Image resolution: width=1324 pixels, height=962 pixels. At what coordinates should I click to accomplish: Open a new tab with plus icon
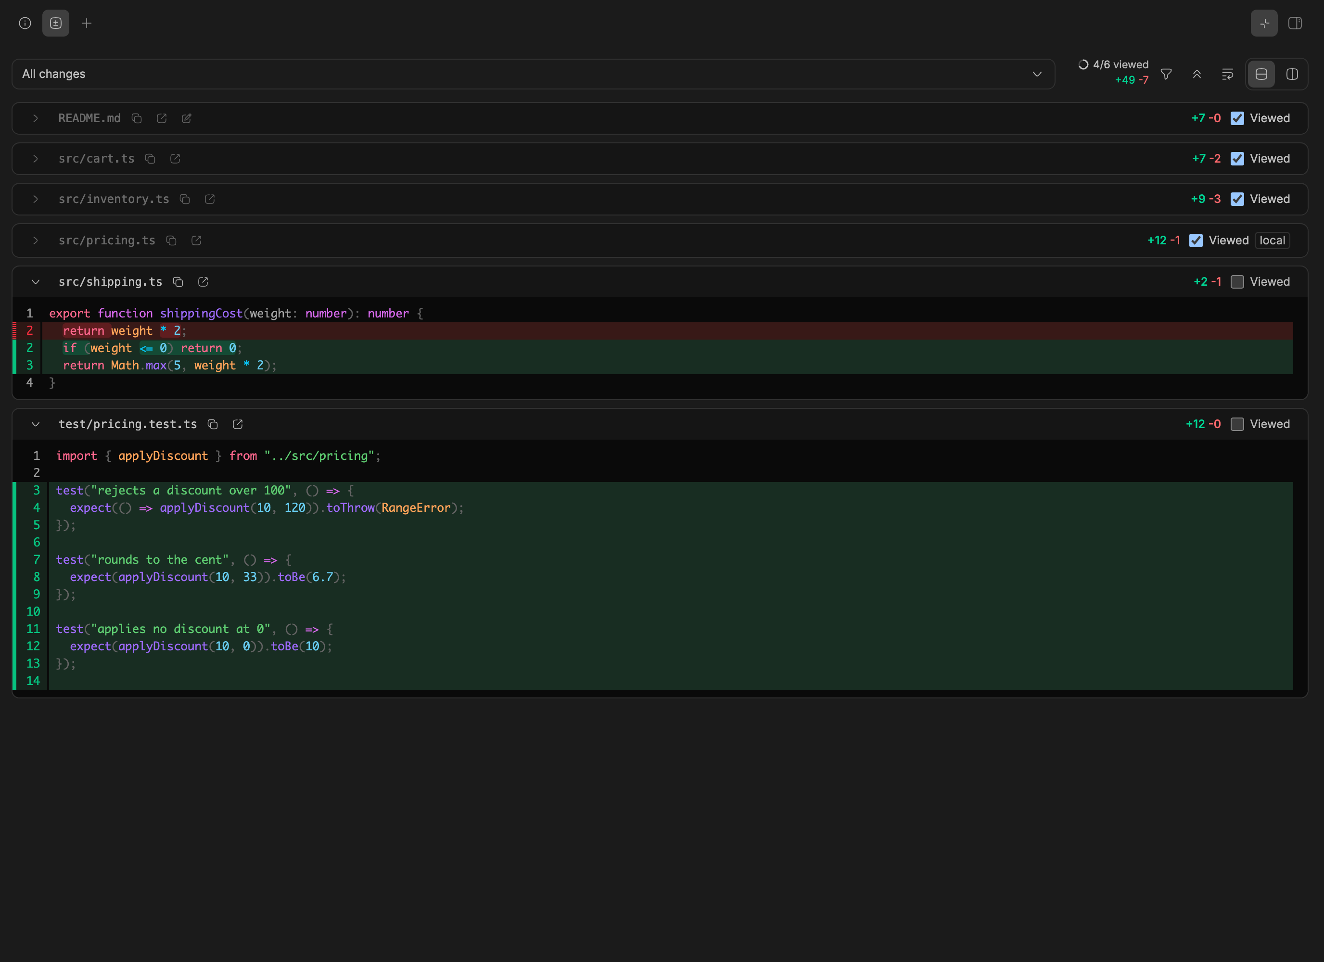tap(87, 24)
